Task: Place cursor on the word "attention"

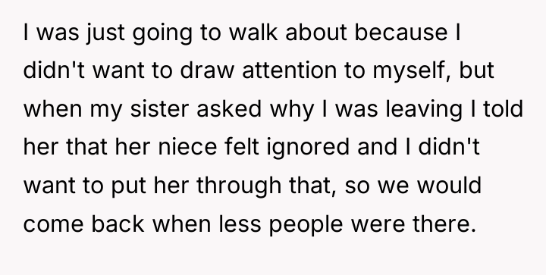Action: pyautogui.click(x=290, y=70)
